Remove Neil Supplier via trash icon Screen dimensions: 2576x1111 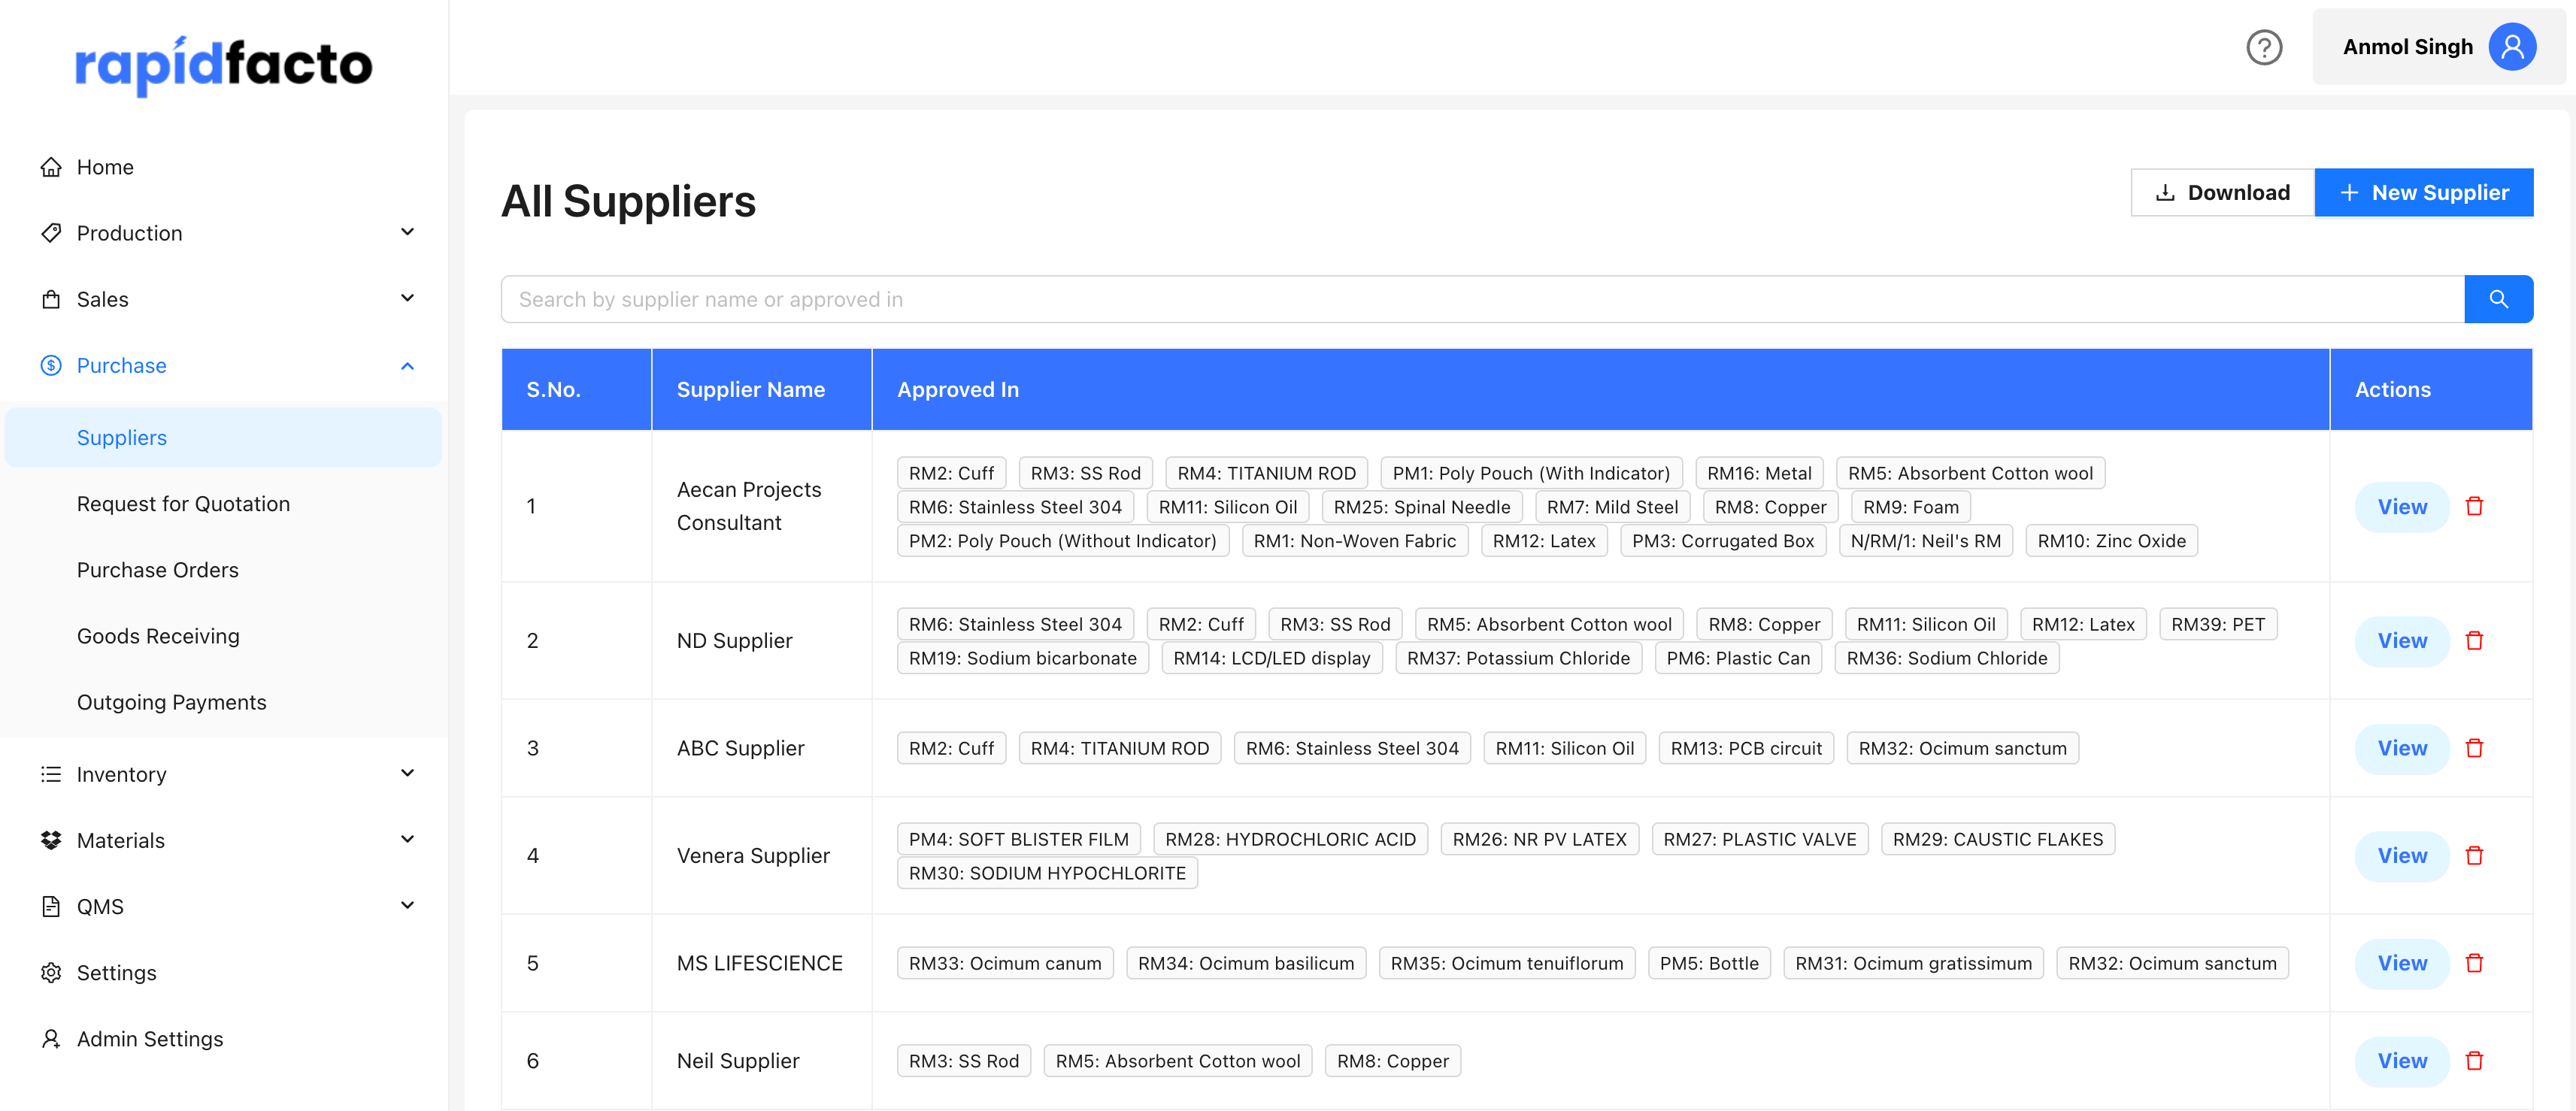(x=2474, y=1060)
